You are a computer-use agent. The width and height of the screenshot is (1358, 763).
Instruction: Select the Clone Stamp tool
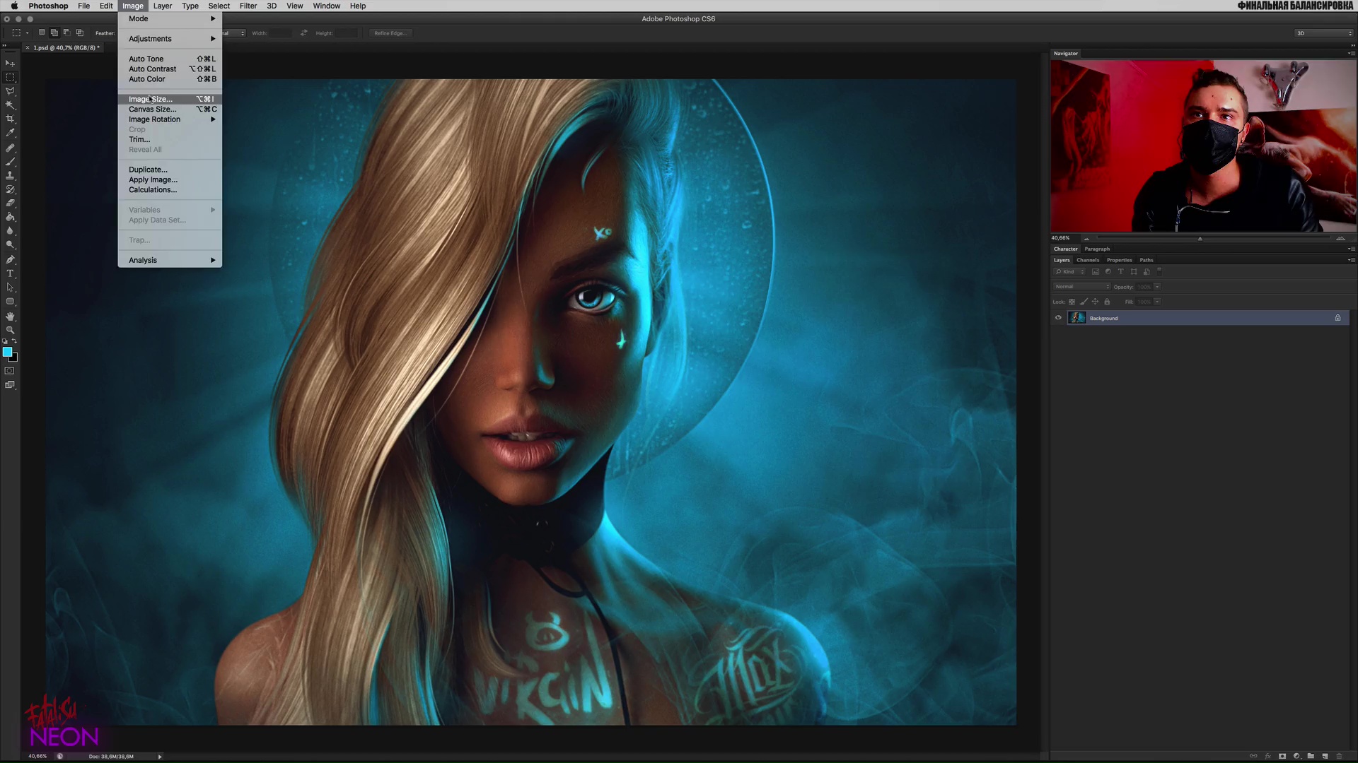pyautogui.click(x=10, y=175)
